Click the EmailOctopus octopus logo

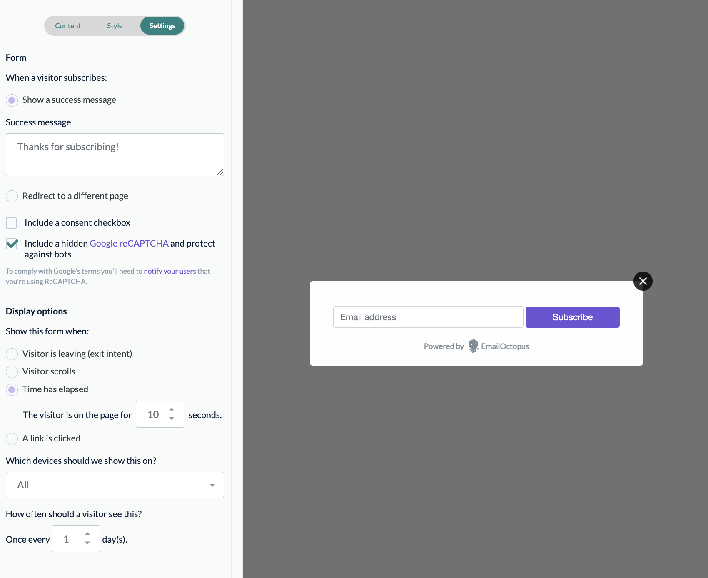coord(473,346)
